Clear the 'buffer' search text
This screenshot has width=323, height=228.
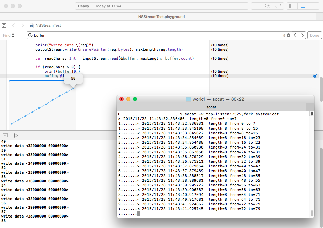click(288, 35)
